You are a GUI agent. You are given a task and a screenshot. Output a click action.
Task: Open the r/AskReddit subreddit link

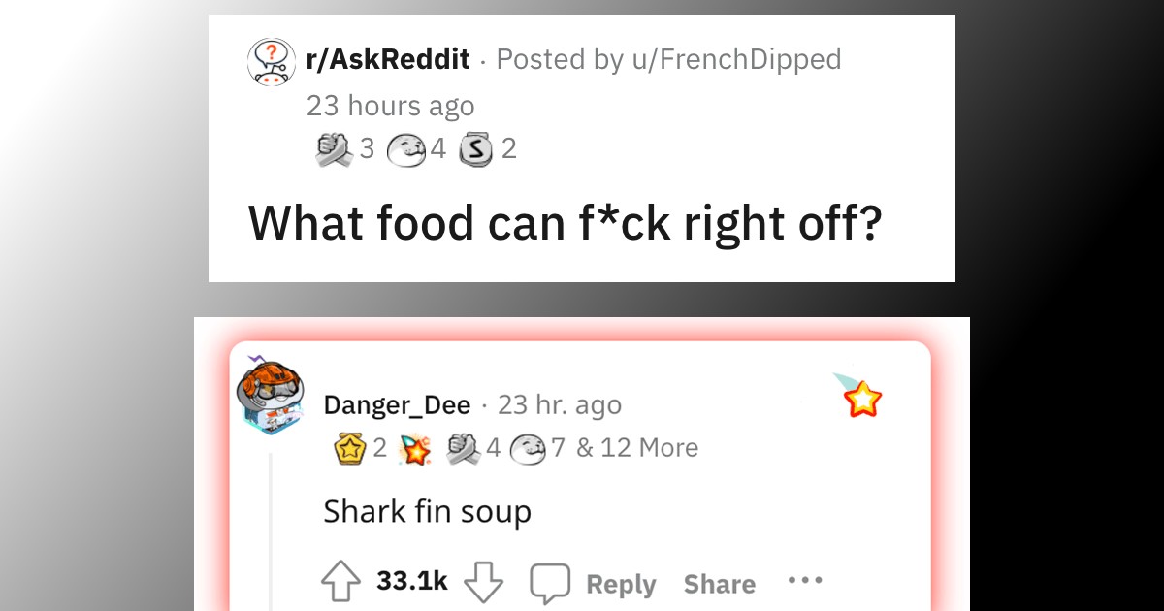click(387, 59)
